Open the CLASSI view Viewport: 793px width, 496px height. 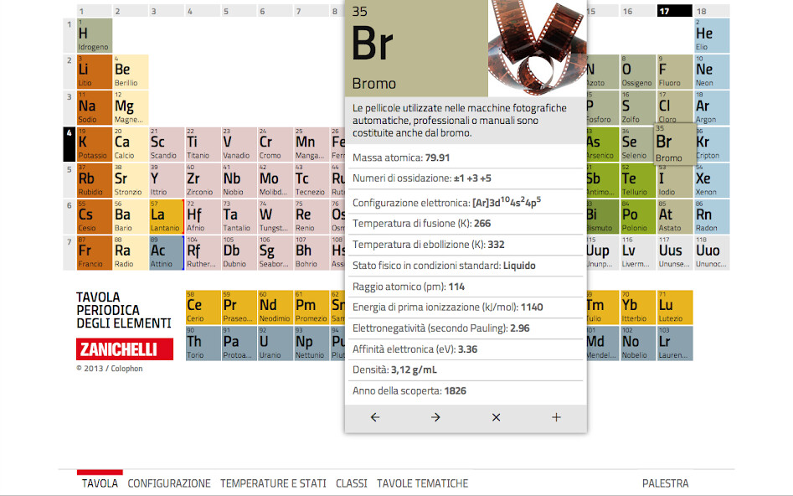pyautogui.click(x=351, y=483)
